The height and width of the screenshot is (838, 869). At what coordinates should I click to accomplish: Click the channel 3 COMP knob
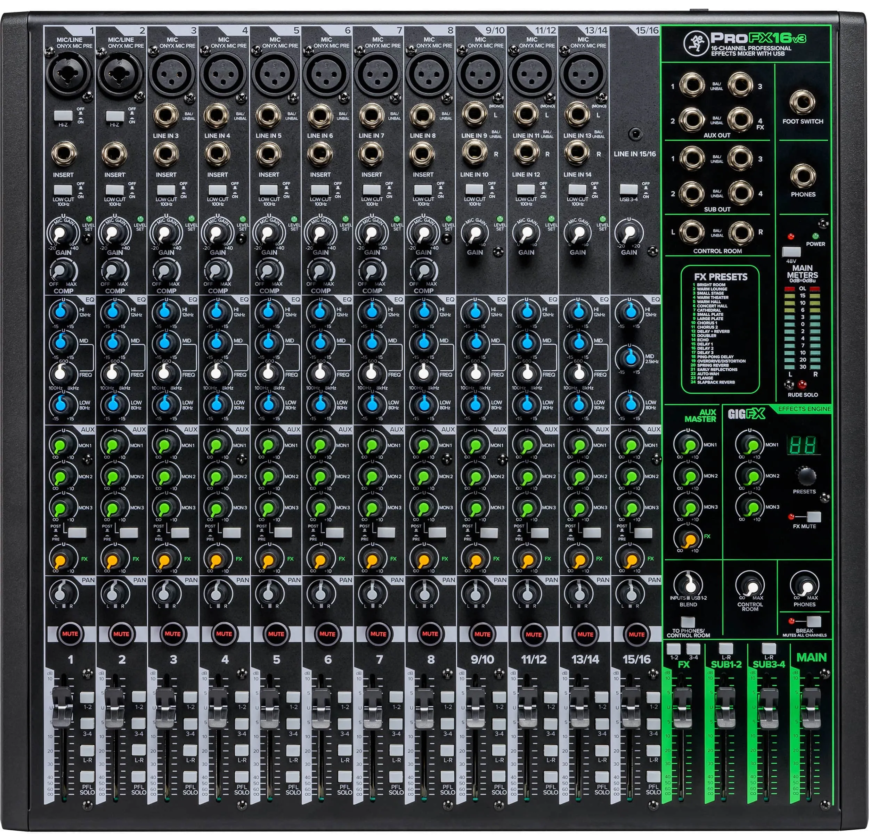pyautogui.click(x=165, y=270)
